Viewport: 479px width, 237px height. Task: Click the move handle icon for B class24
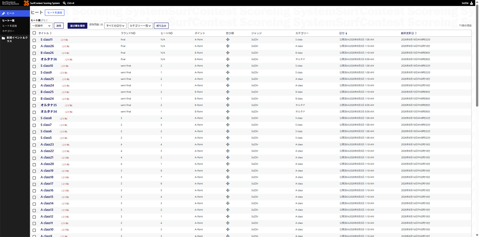pos(228,98)
